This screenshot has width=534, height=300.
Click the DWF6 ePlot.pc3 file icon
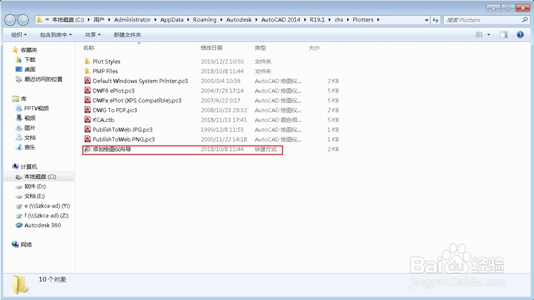(x=88, y=91)
